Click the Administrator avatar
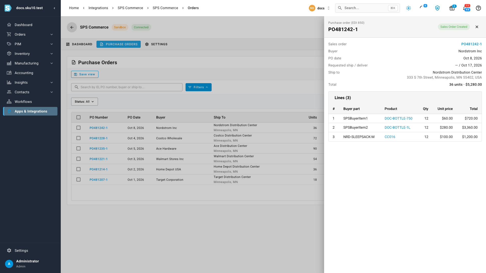Image resolution: width=486 pixels, height=273 pixels. (9, 264)
